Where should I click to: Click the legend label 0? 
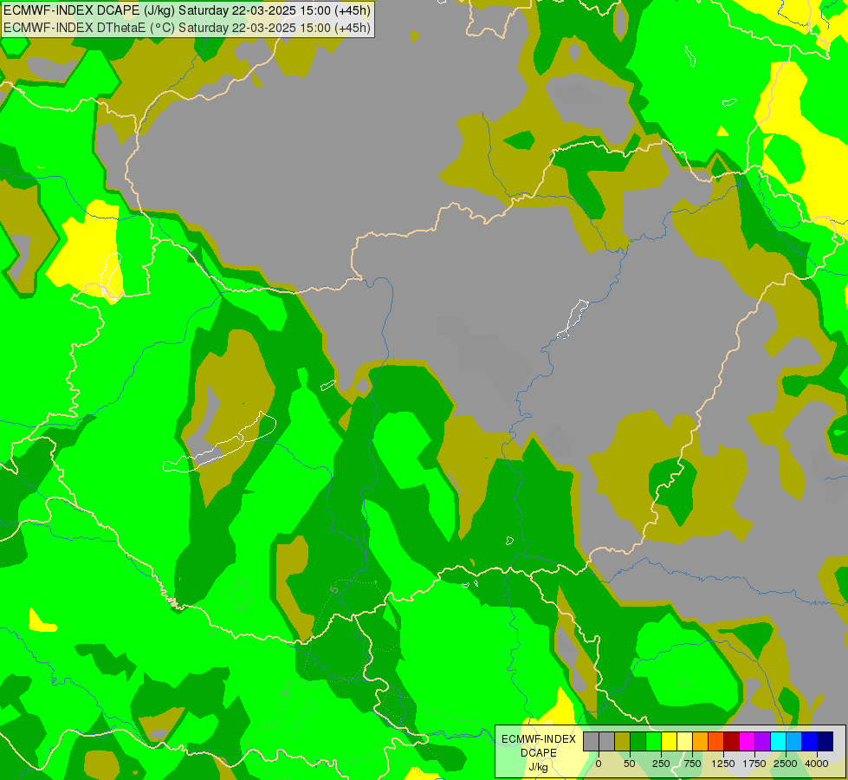[599, 764]
